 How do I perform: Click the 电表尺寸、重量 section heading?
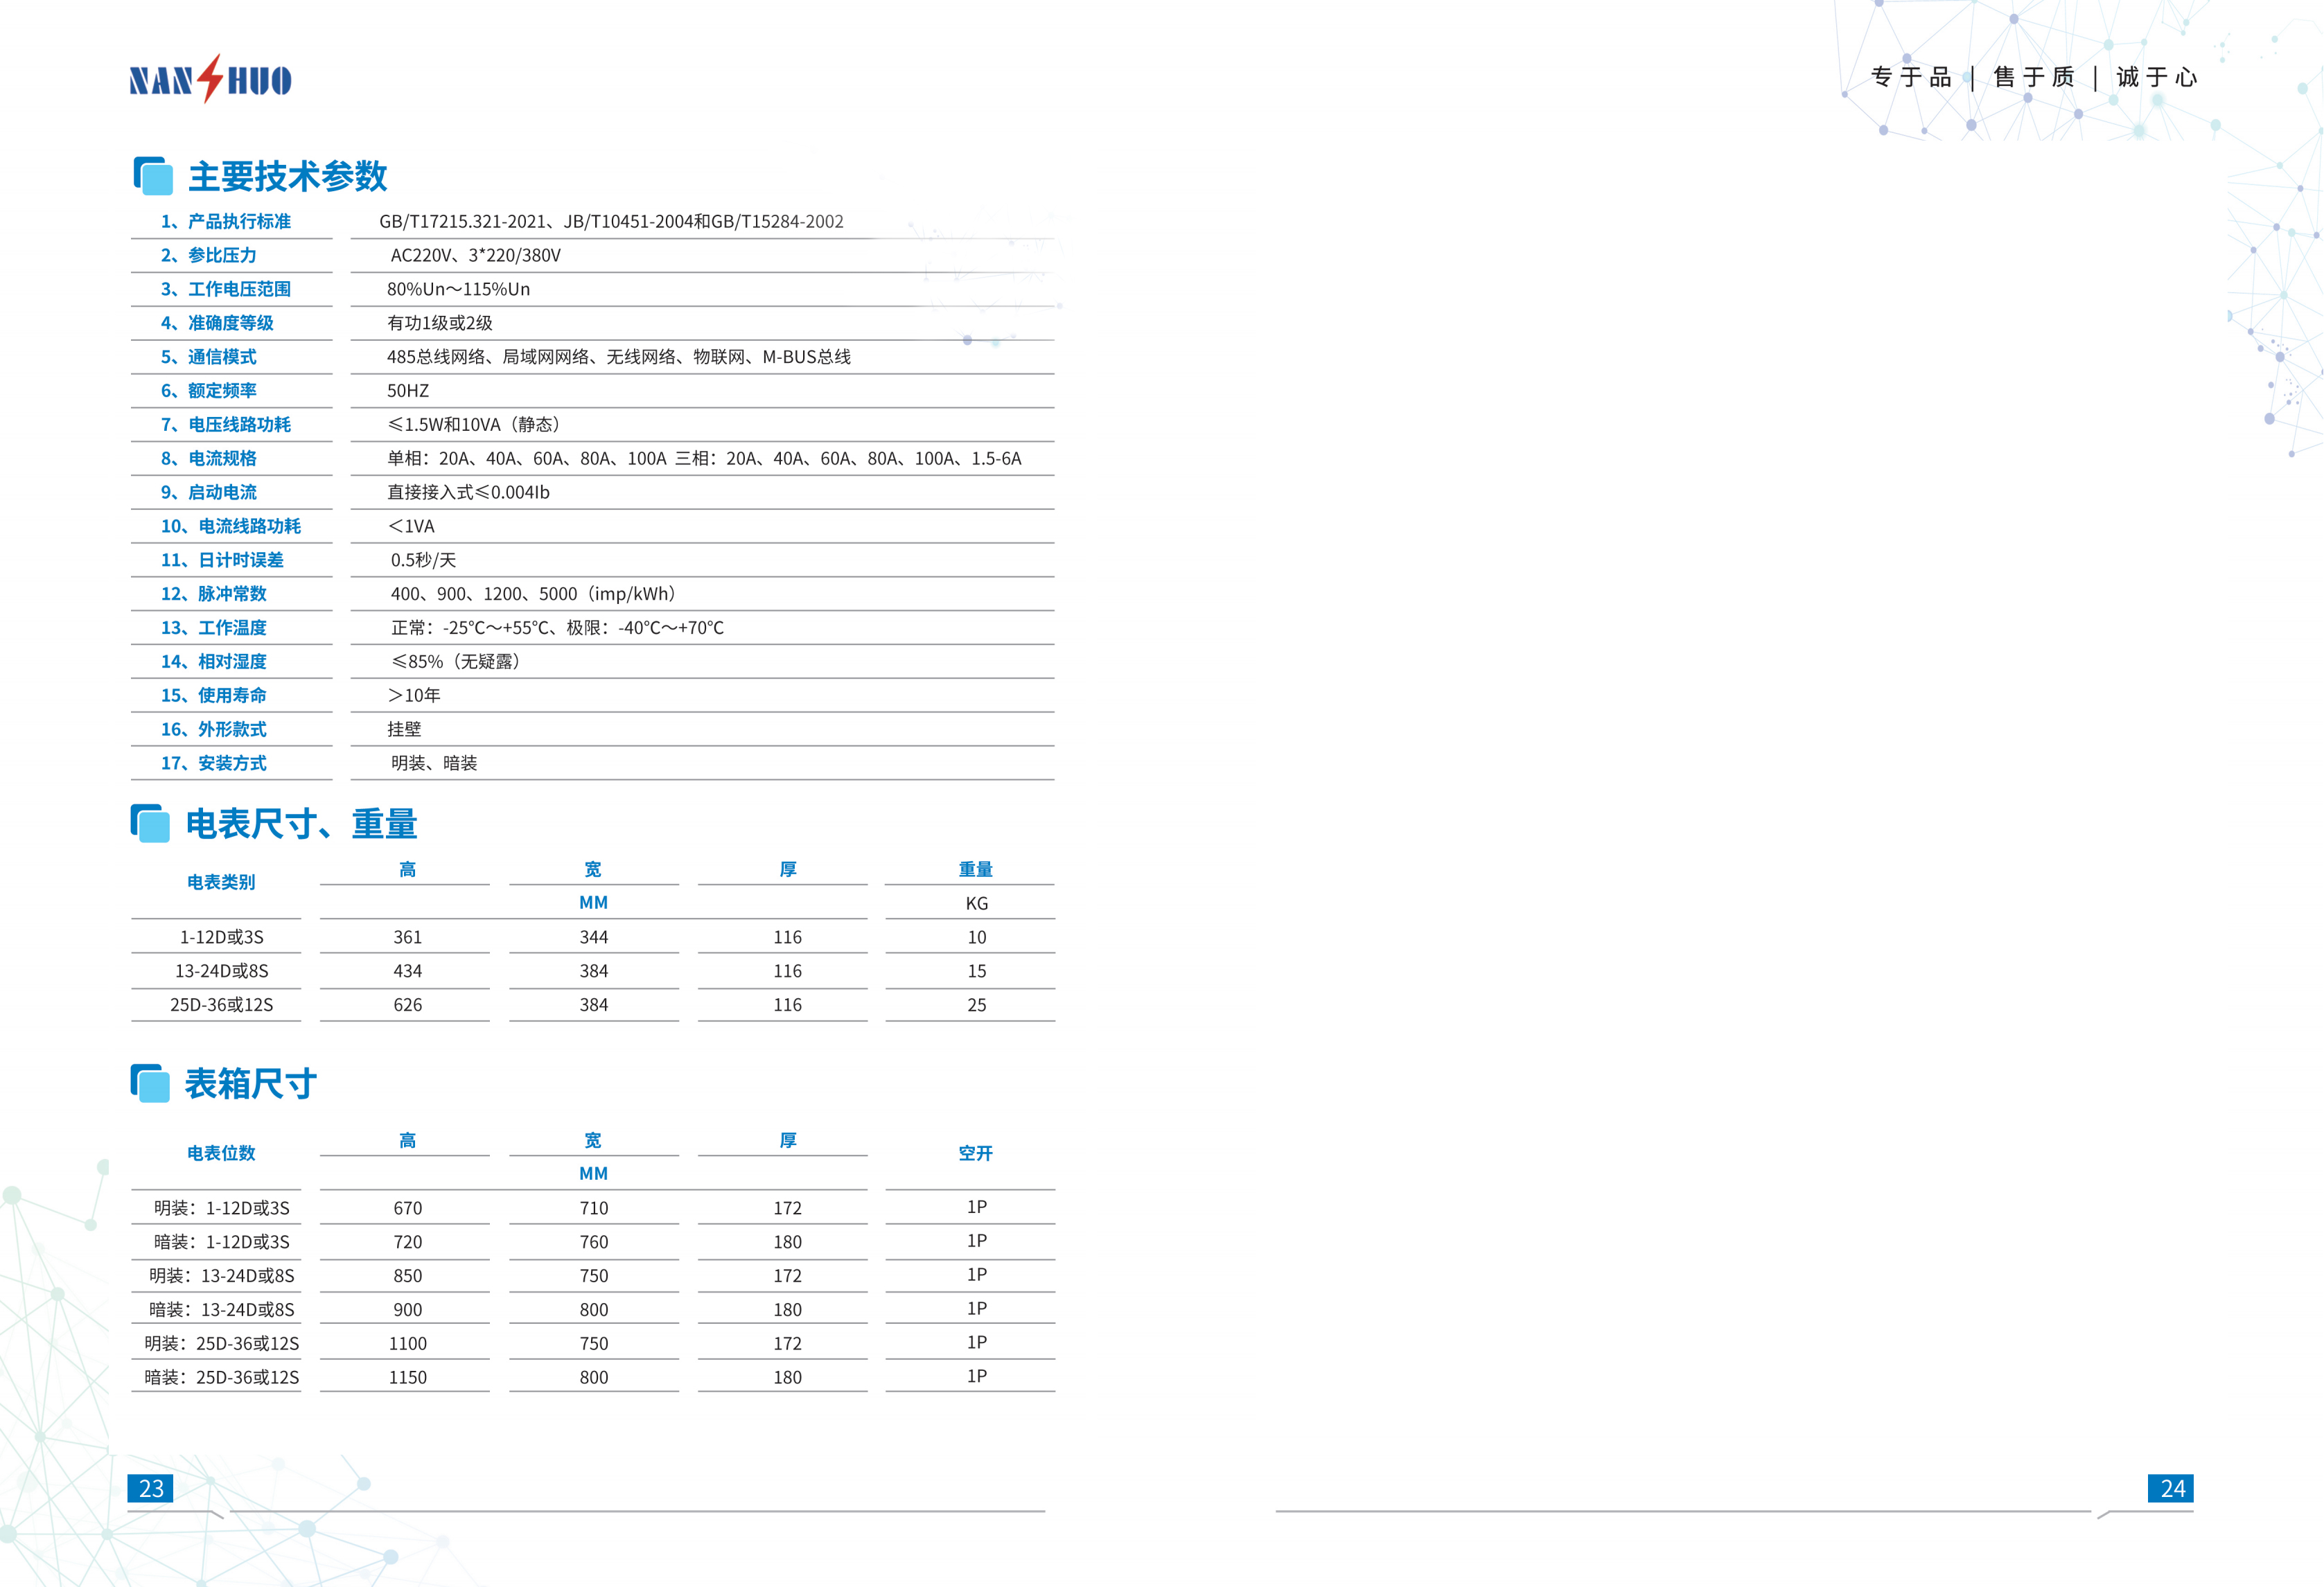tap(301, 823)
